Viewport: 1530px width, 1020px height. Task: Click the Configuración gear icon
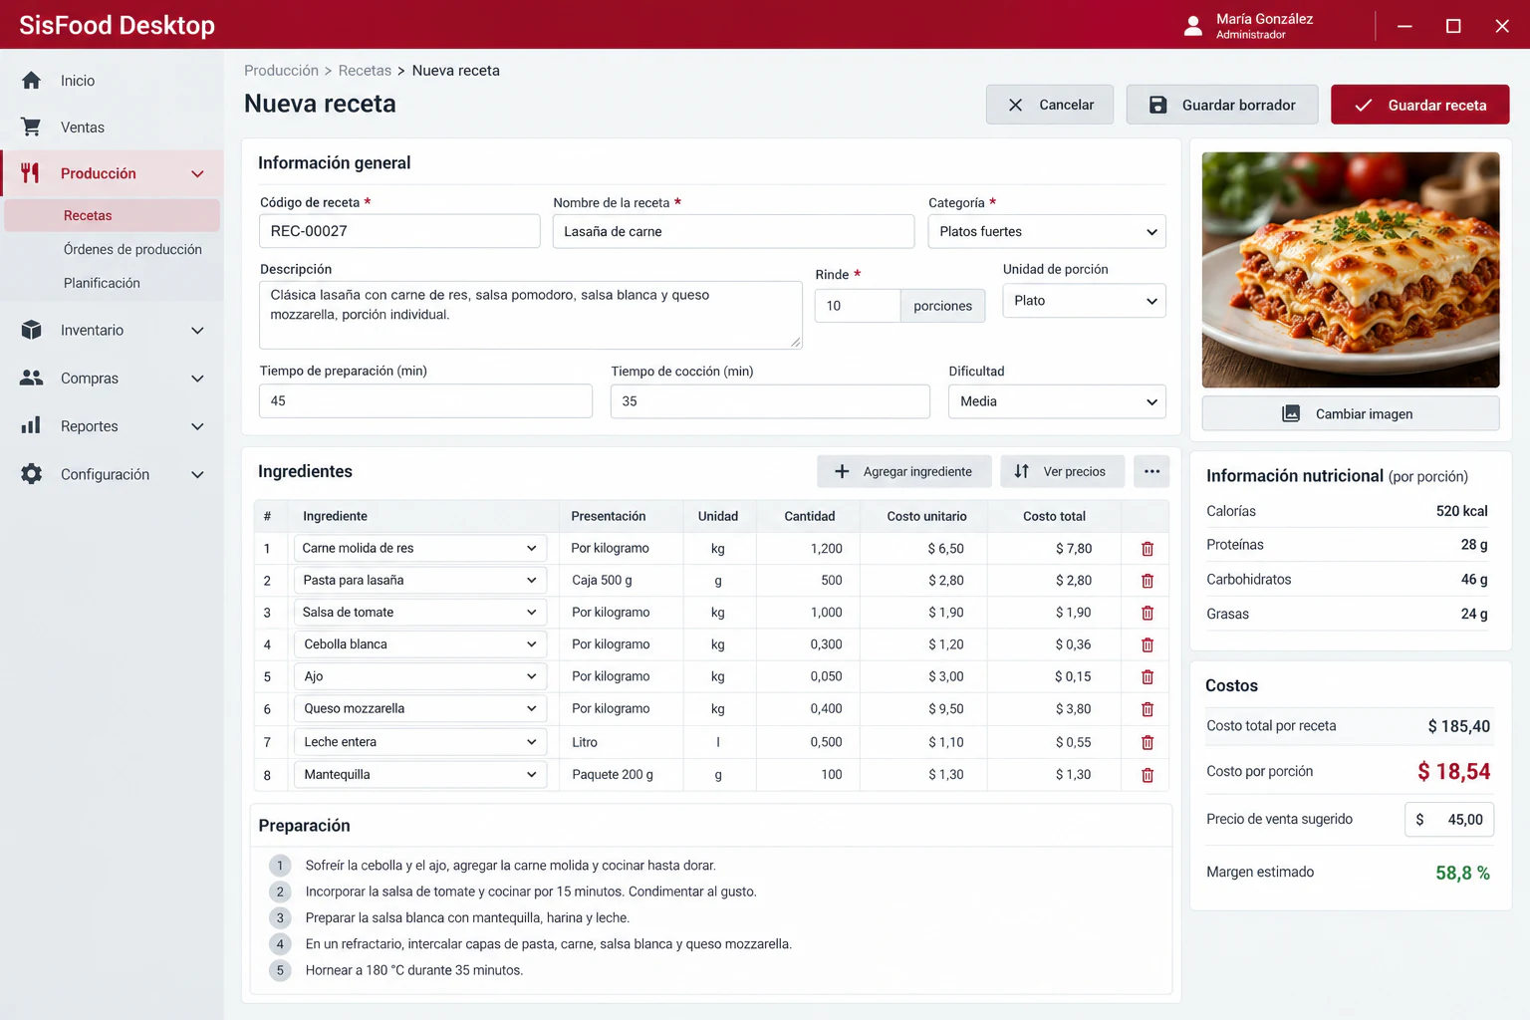[x=32, y=474]
